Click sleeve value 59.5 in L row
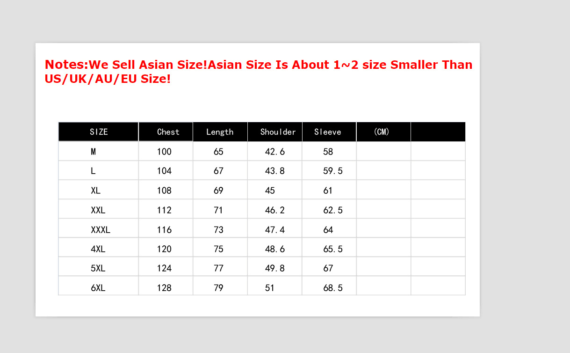 point(333,171)
